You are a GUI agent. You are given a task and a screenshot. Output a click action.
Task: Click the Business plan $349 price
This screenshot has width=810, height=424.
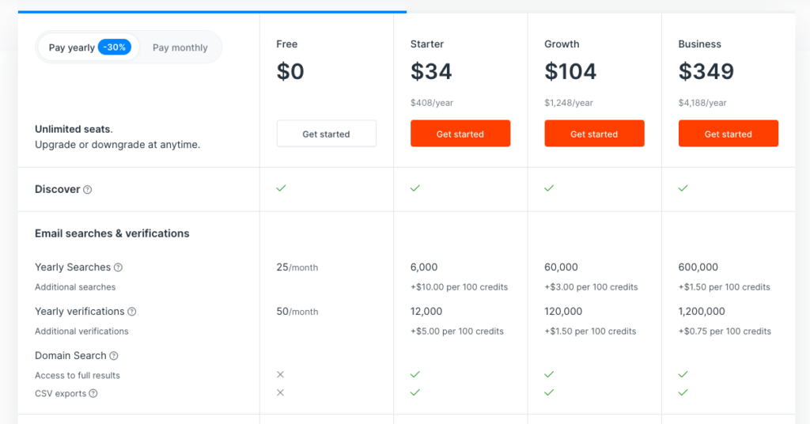[706, 72]
